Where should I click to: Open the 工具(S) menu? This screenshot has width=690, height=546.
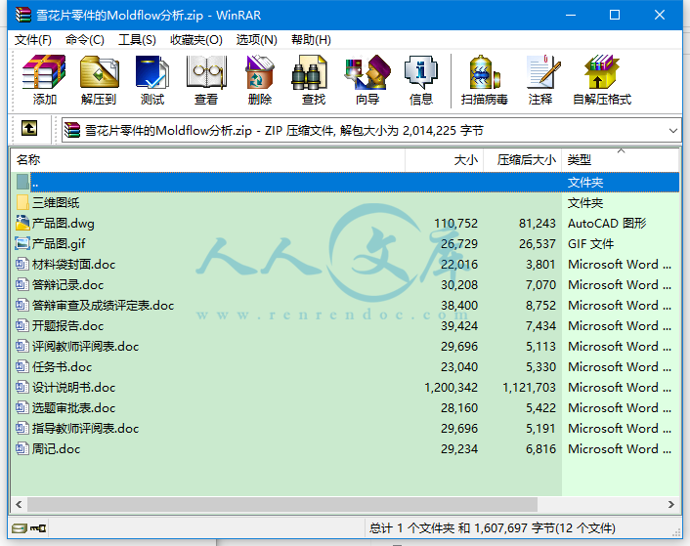coord(137,40)
